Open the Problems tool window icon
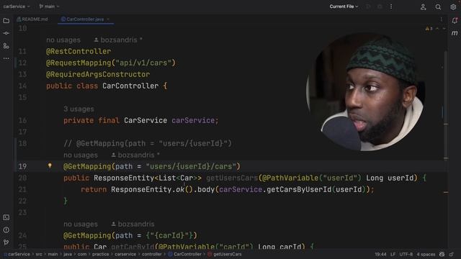The image size is (461, 259). [x=6, y=230]
